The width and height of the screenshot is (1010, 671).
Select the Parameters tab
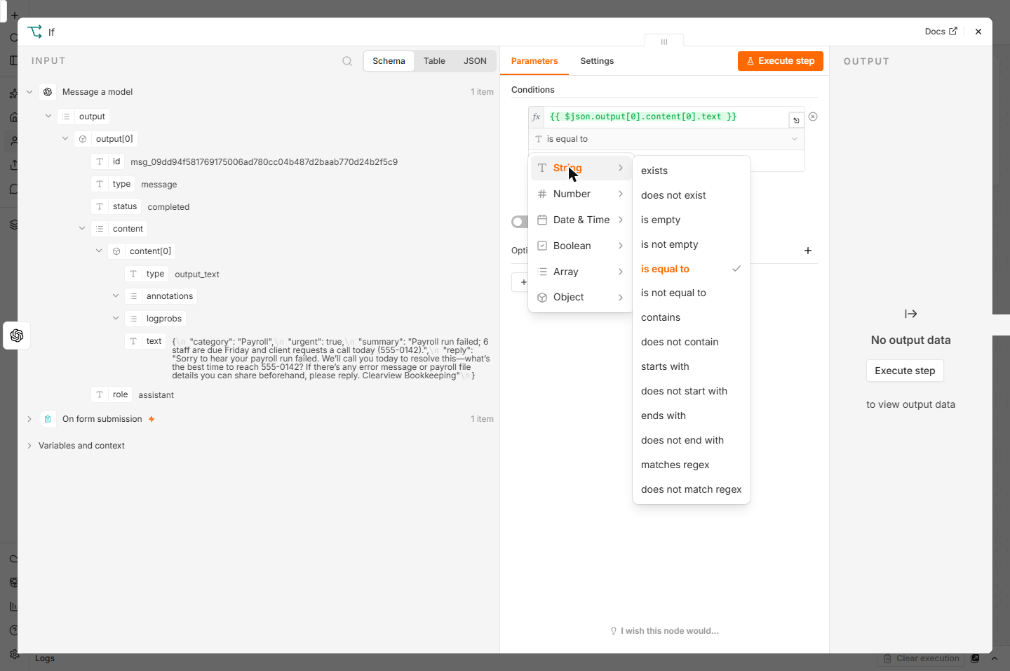click(x=534, y=61)
